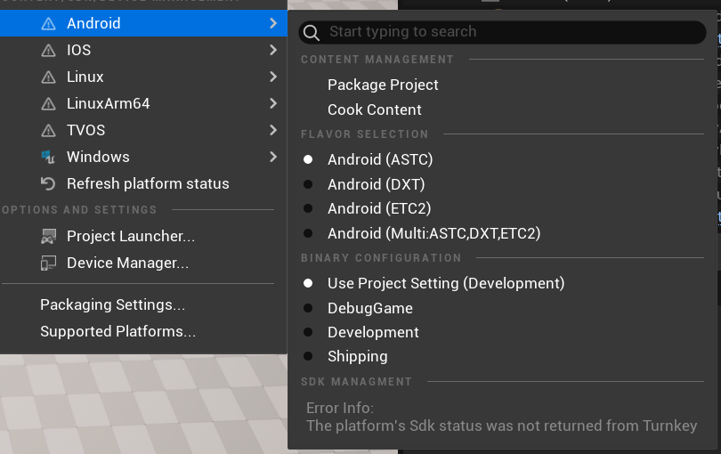Click Cook Content menu entry

(x=374, y=109)
